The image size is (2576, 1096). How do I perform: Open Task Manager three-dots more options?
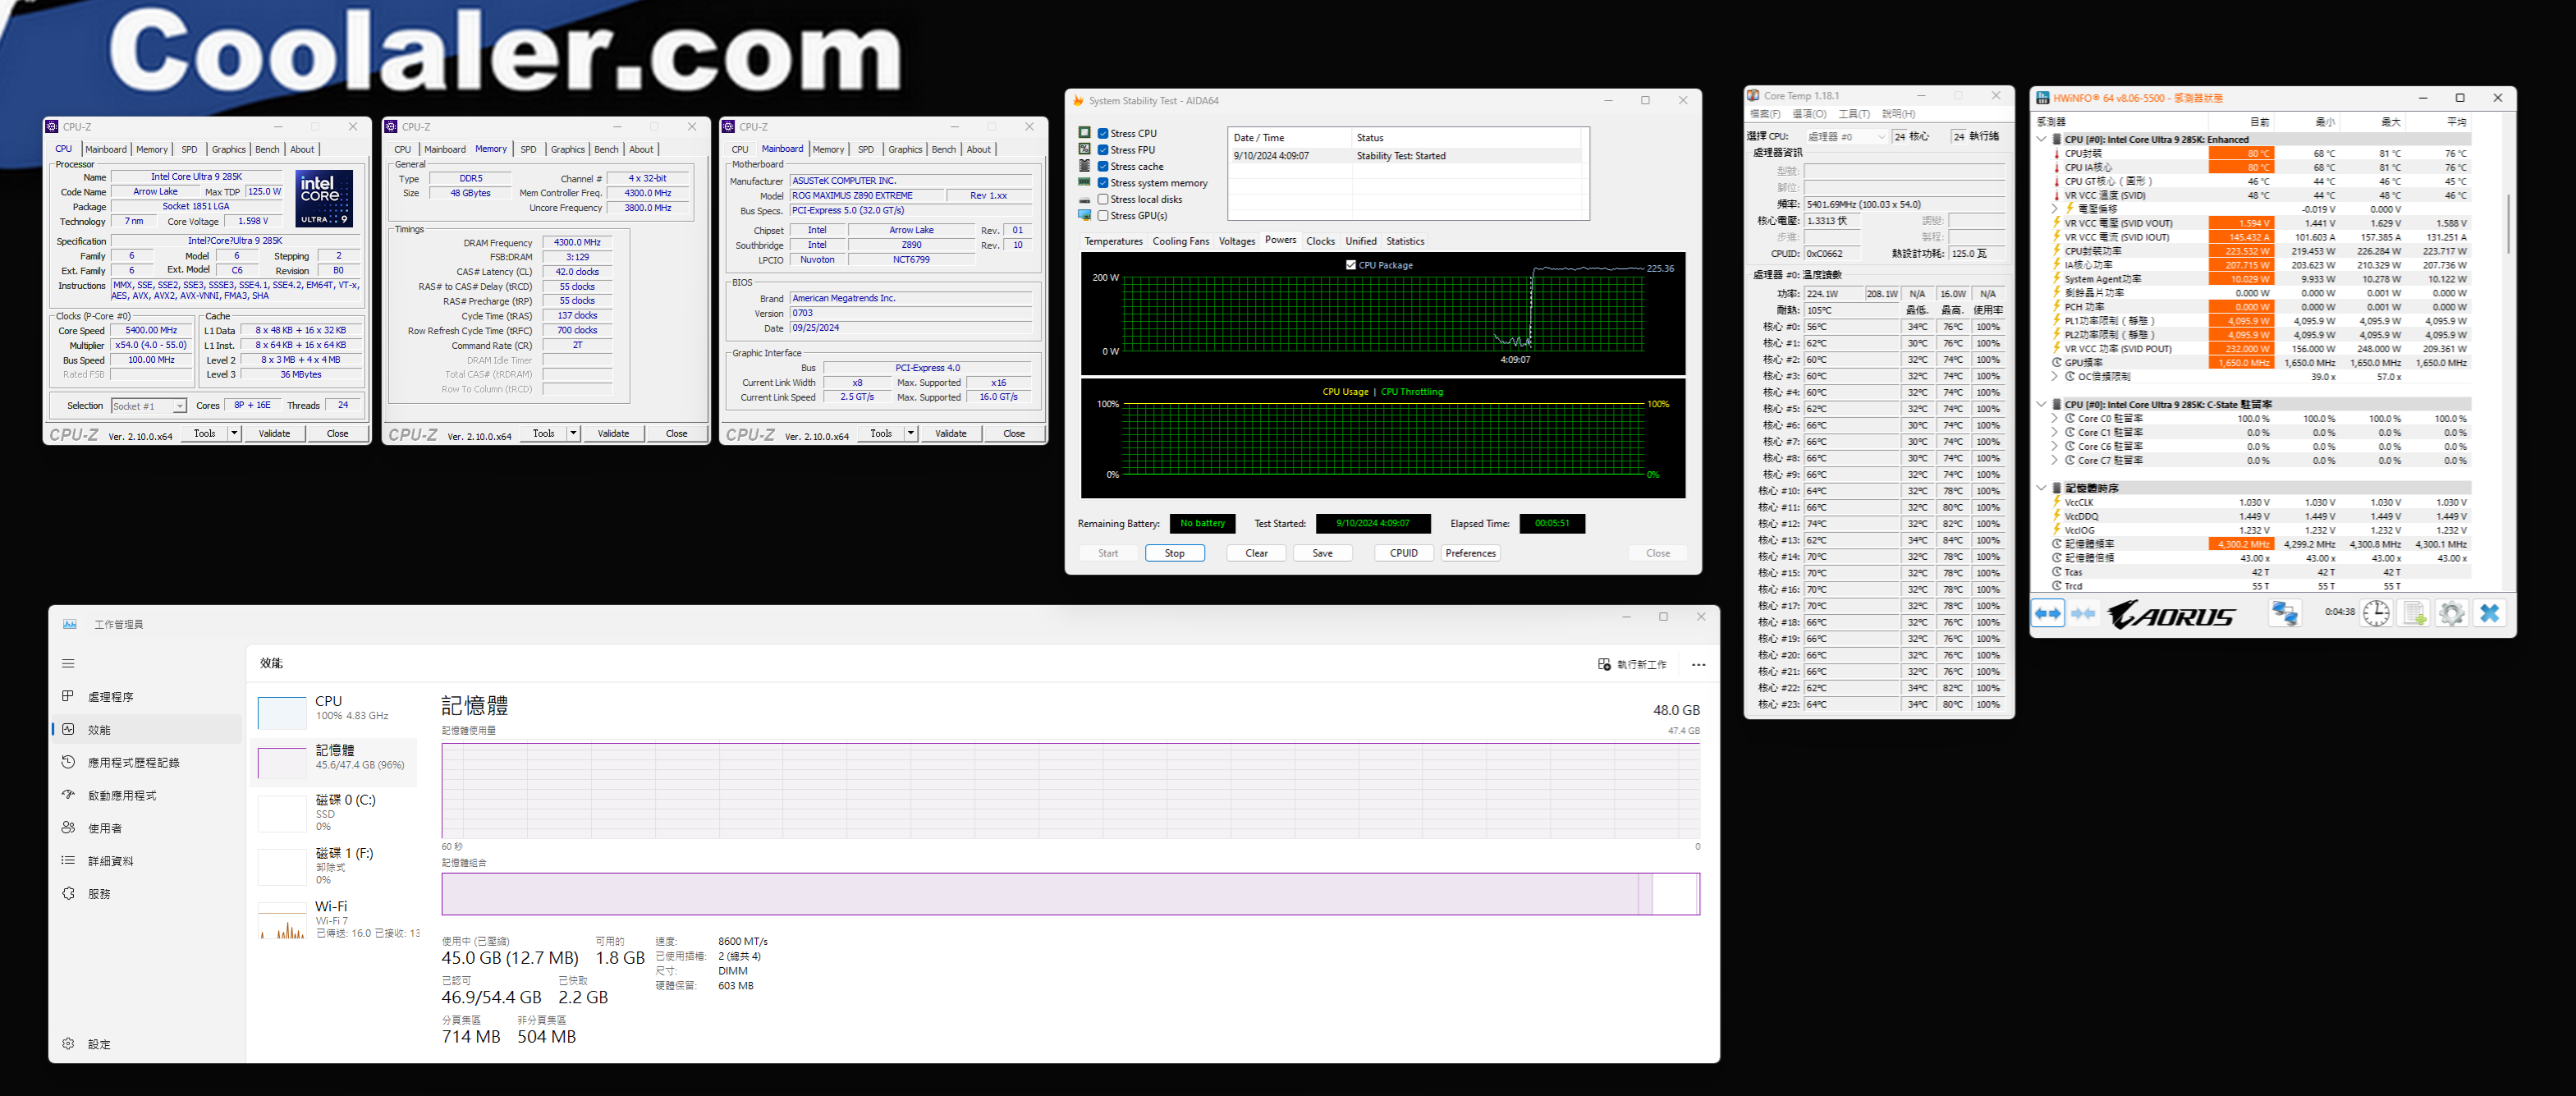click(1698, 664)
